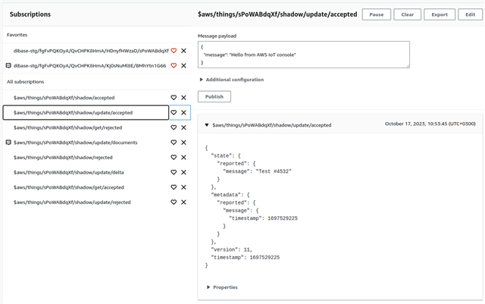Unsubscribe from shadow/update/delta topic

pos(183,172)
